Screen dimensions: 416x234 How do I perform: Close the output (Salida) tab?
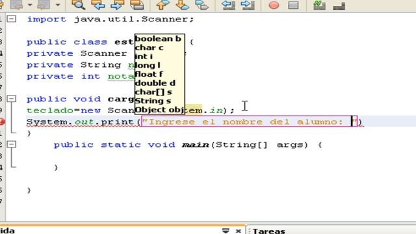pos(239,231)
